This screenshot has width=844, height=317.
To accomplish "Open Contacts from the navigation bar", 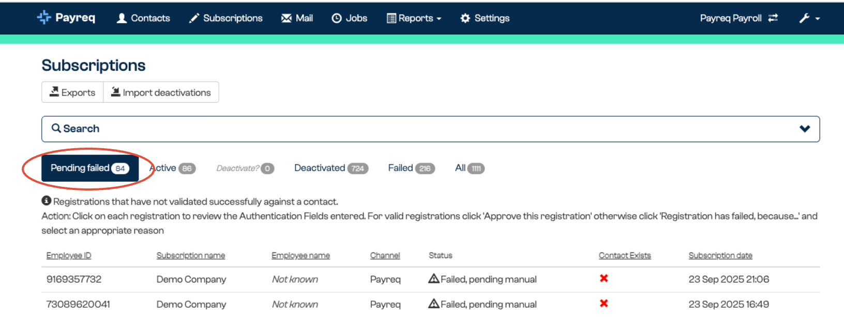I will [x=143, y=18].
